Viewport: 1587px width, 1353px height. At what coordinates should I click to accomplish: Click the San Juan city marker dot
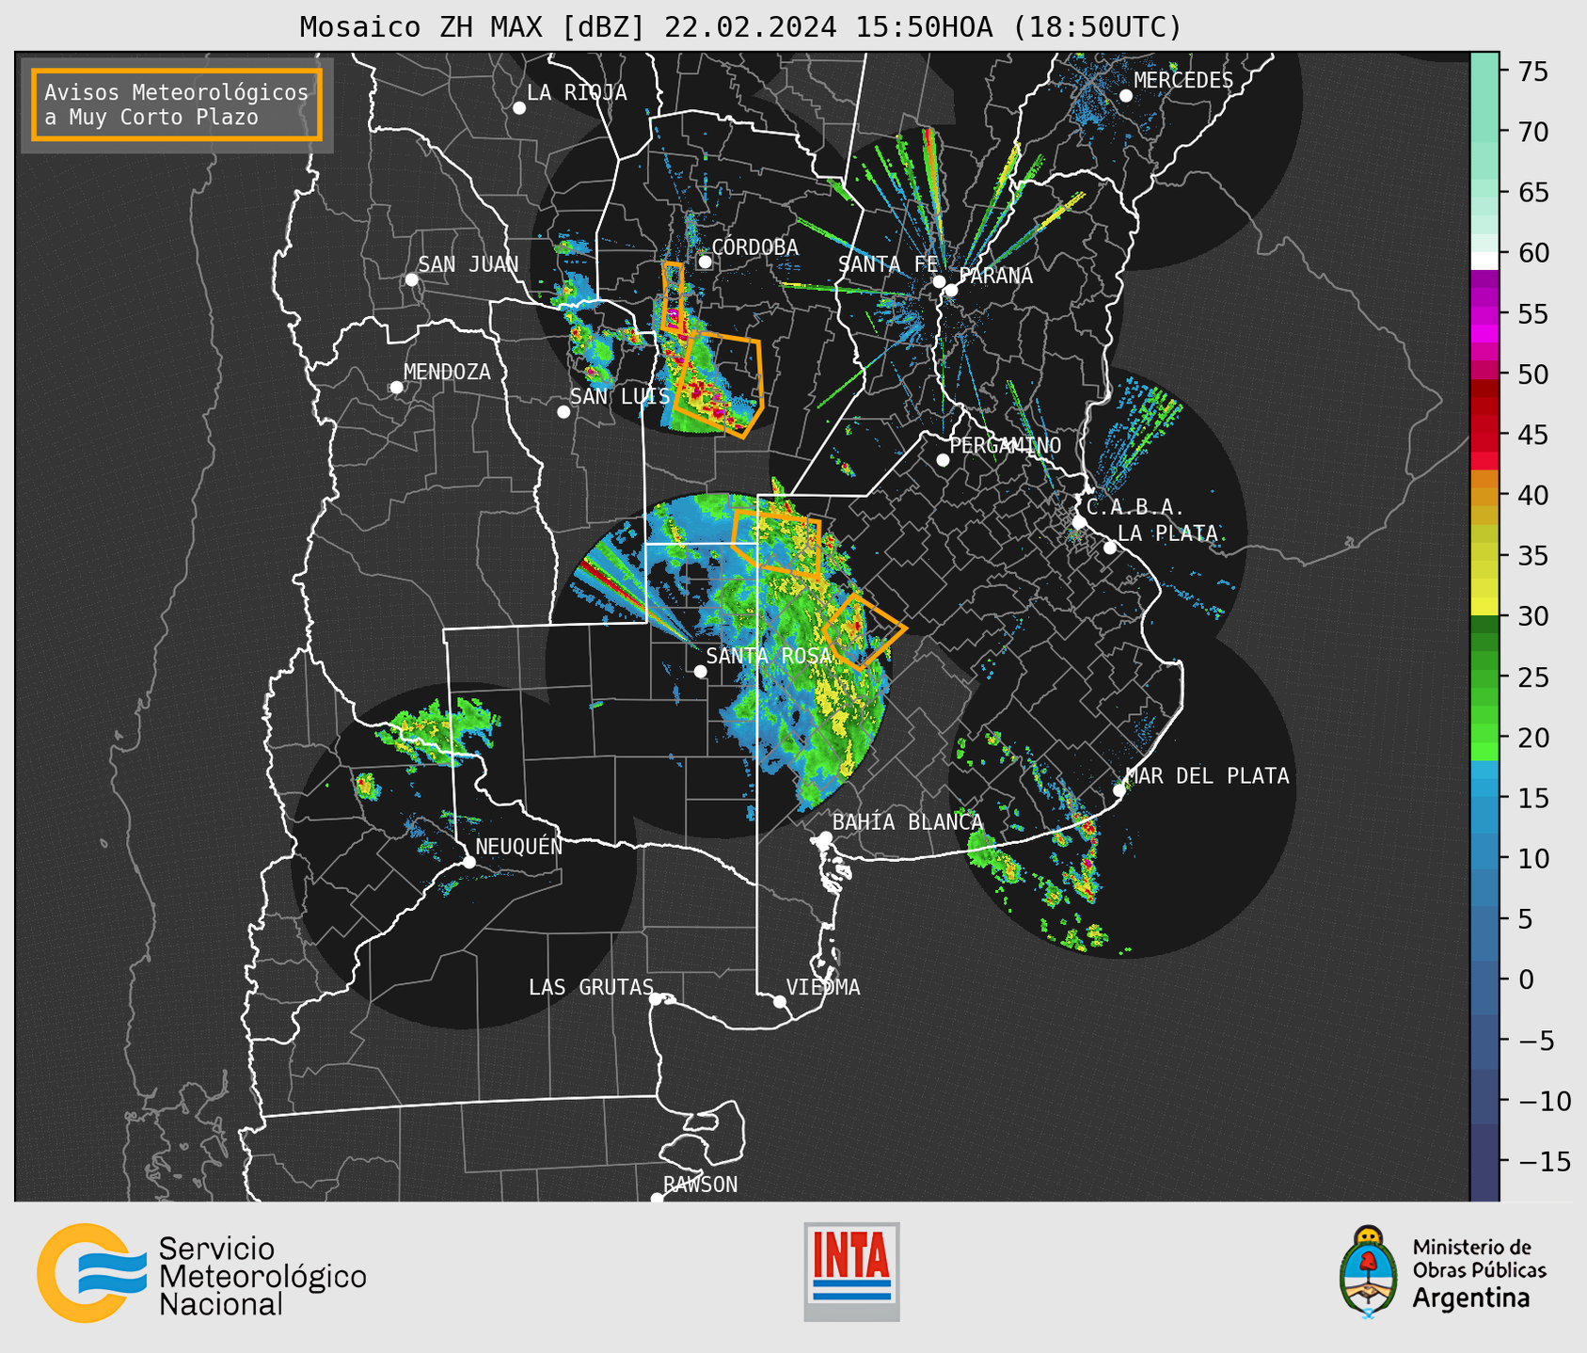point(411,279)
